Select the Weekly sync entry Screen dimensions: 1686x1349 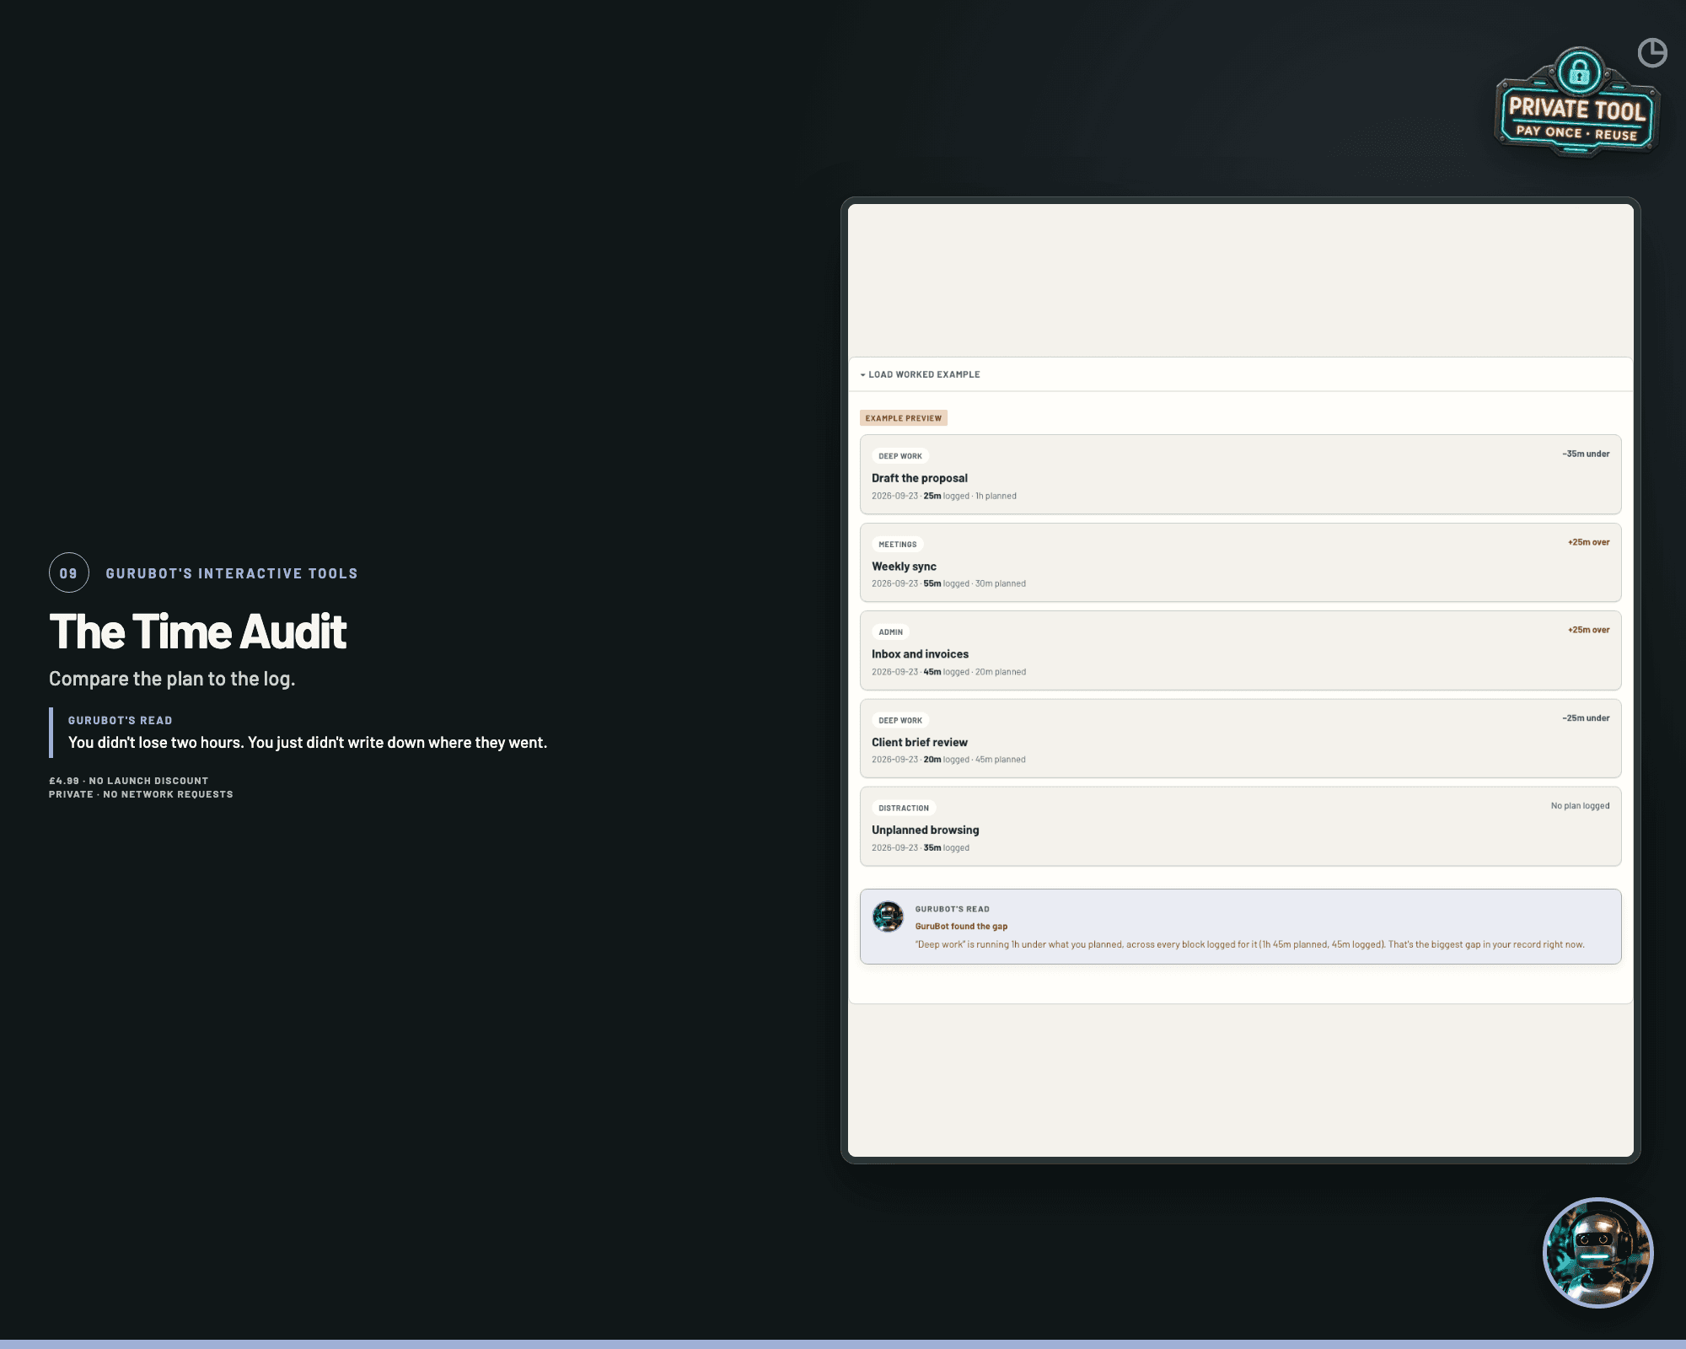click(x=1240, y=562)
